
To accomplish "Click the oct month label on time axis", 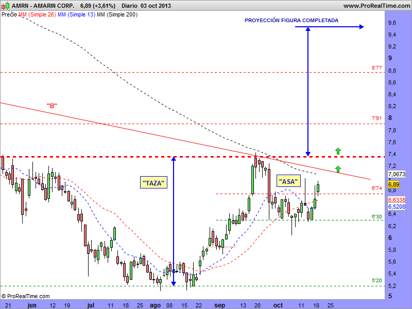I will click(278, 305).
